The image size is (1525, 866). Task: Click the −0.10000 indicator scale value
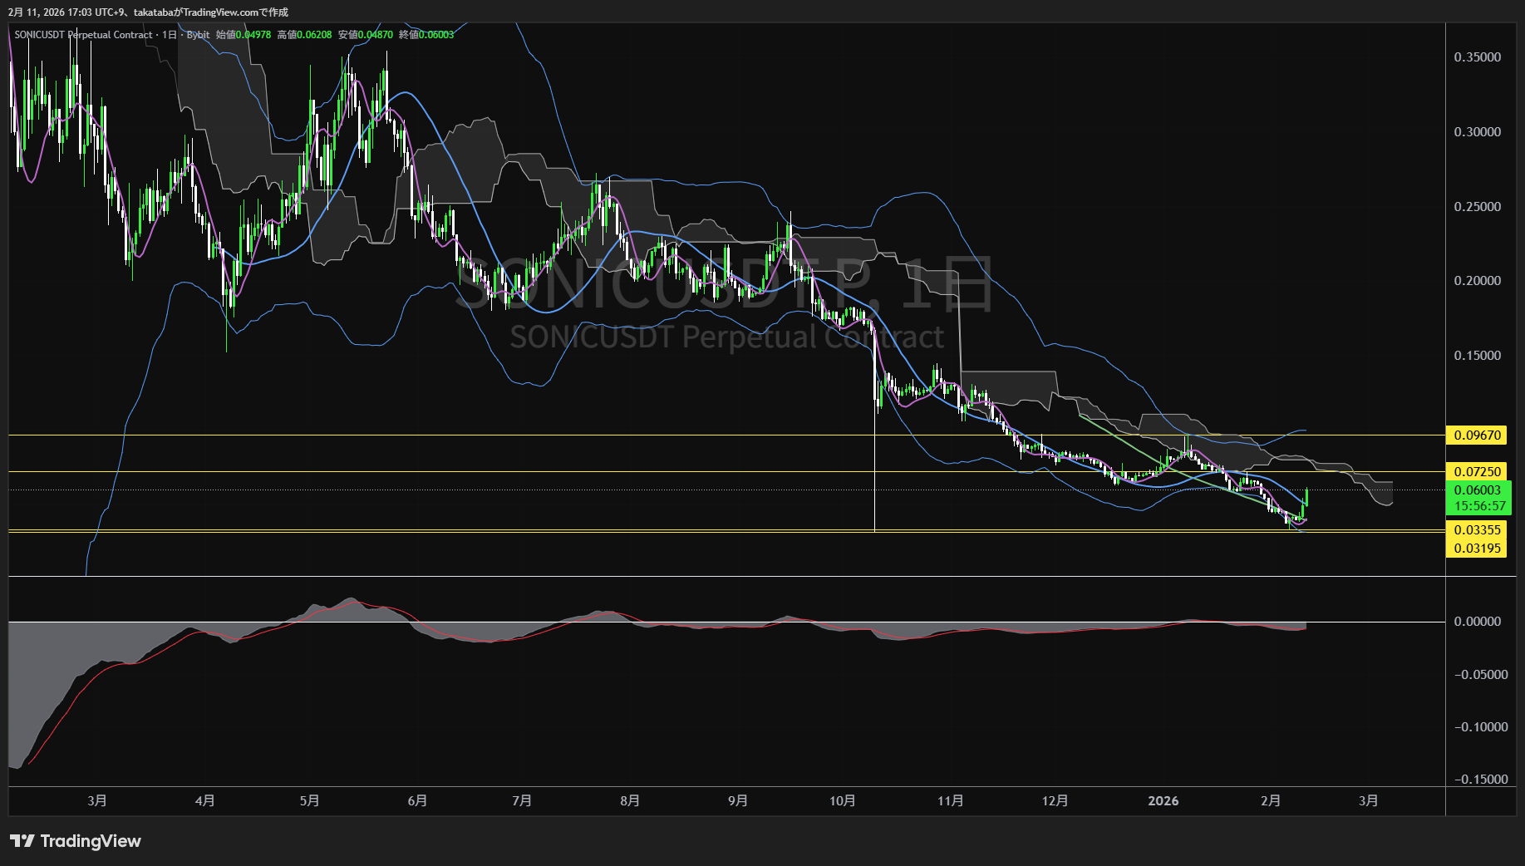[x=1477, y=727]
